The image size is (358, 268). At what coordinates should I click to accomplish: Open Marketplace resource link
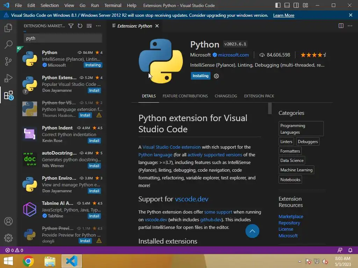pyautogui.click(x=291, y=216)
